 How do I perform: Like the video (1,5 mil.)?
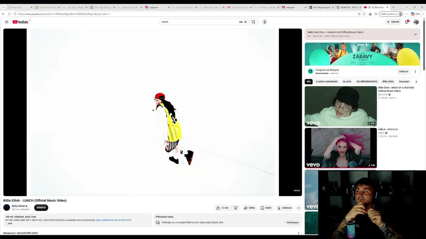point(222,208)
